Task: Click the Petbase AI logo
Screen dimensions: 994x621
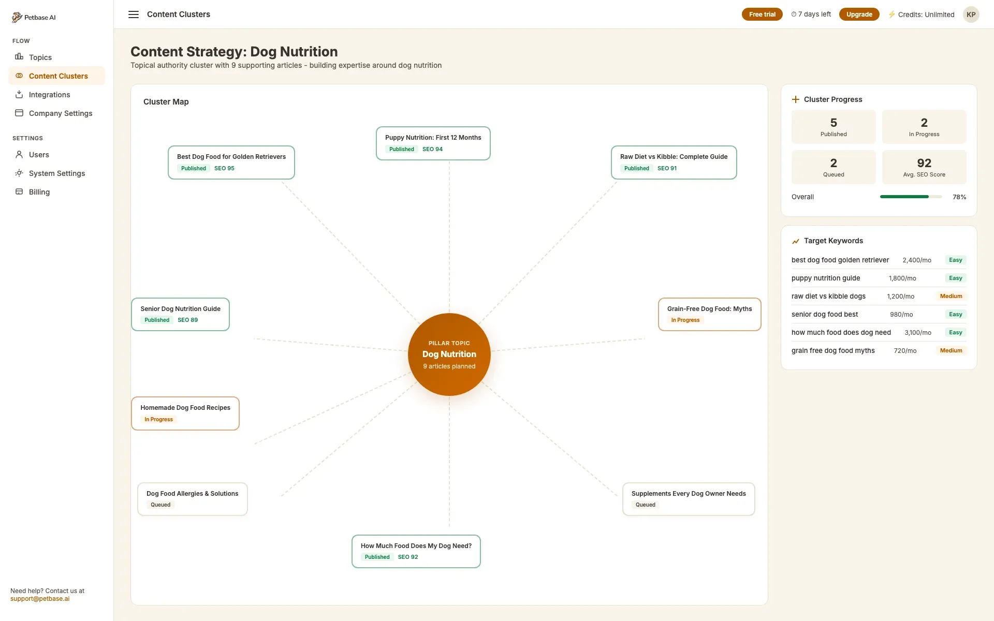Action: [17, 17]
